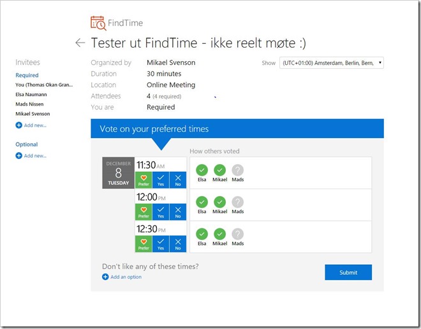Viewport: 421px width, 329px height.
Task: Click plus icon under Required invitees
Action: (18, 125)
